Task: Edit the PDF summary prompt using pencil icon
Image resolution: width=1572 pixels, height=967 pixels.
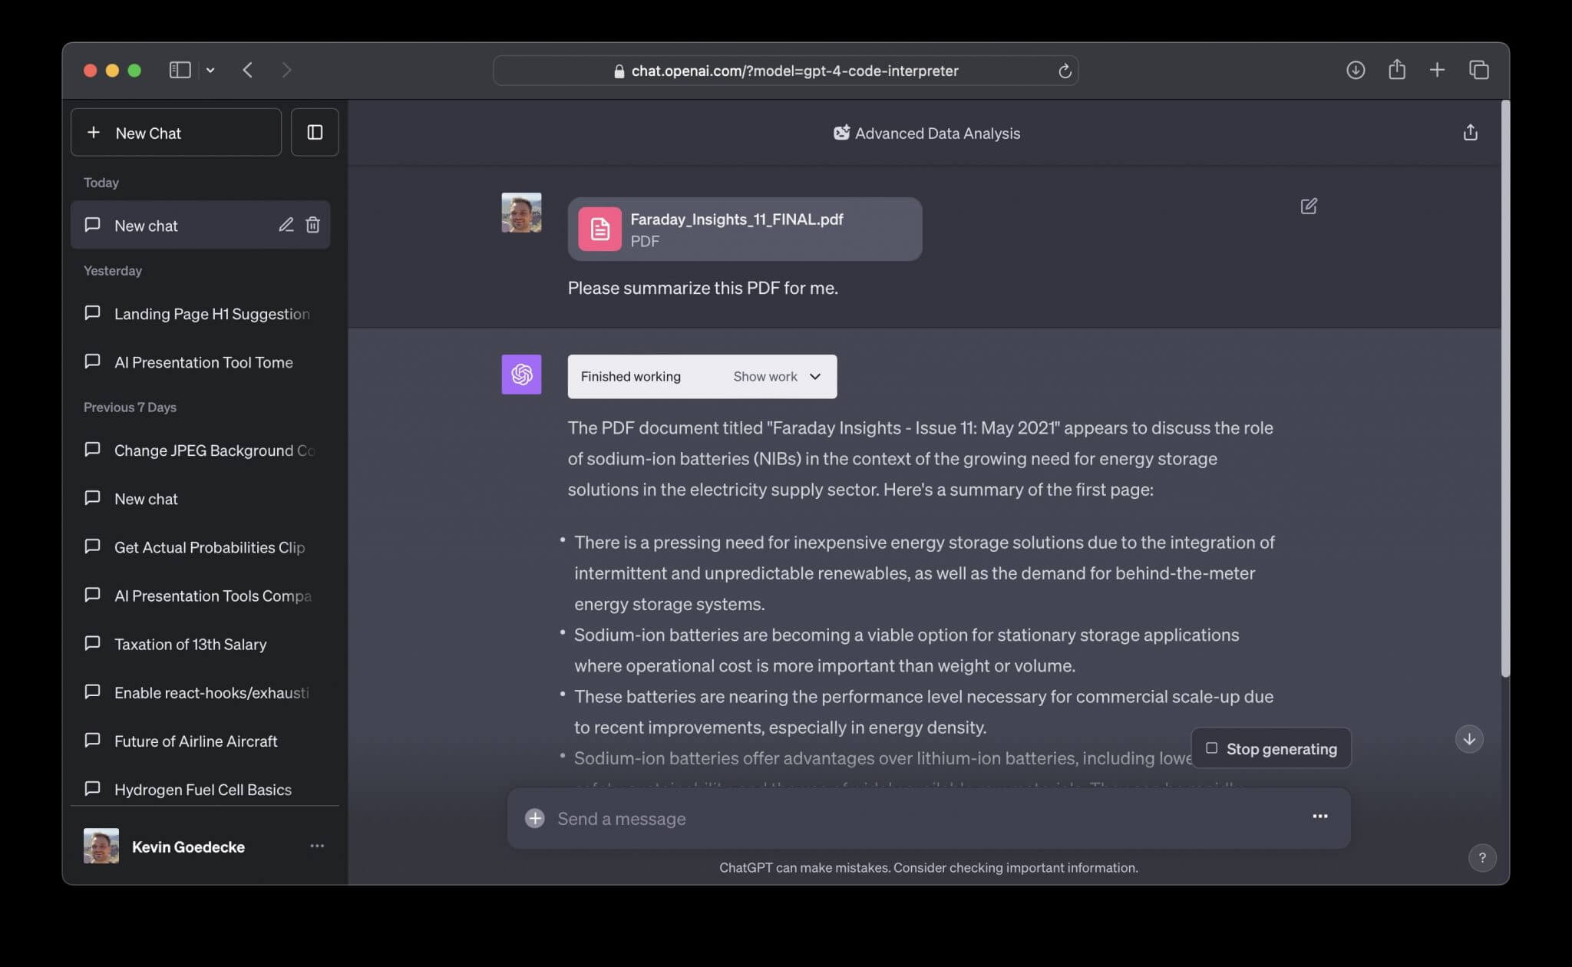Action: (x=1309, y=206)
